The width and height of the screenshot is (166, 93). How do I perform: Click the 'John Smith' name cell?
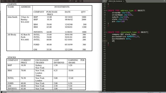12,17
